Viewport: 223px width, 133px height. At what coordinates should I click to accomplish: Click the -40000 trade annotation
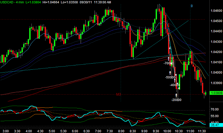point(175,85)
